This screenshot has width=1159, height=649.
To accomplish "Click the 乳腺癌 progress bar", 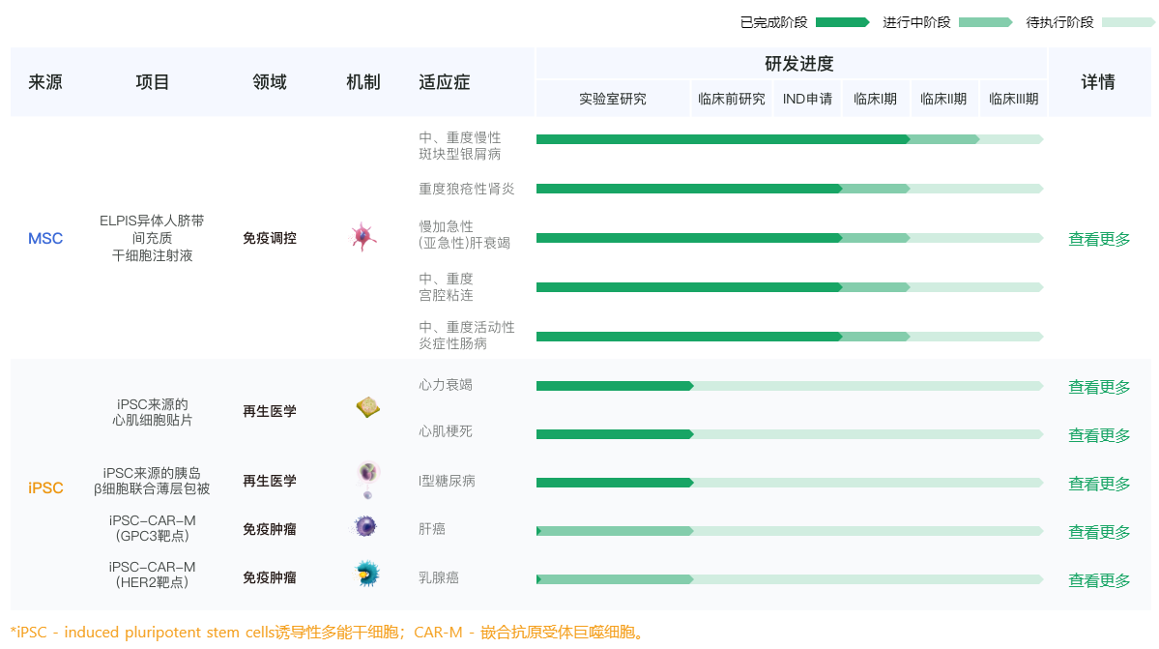I will point(789,579).
